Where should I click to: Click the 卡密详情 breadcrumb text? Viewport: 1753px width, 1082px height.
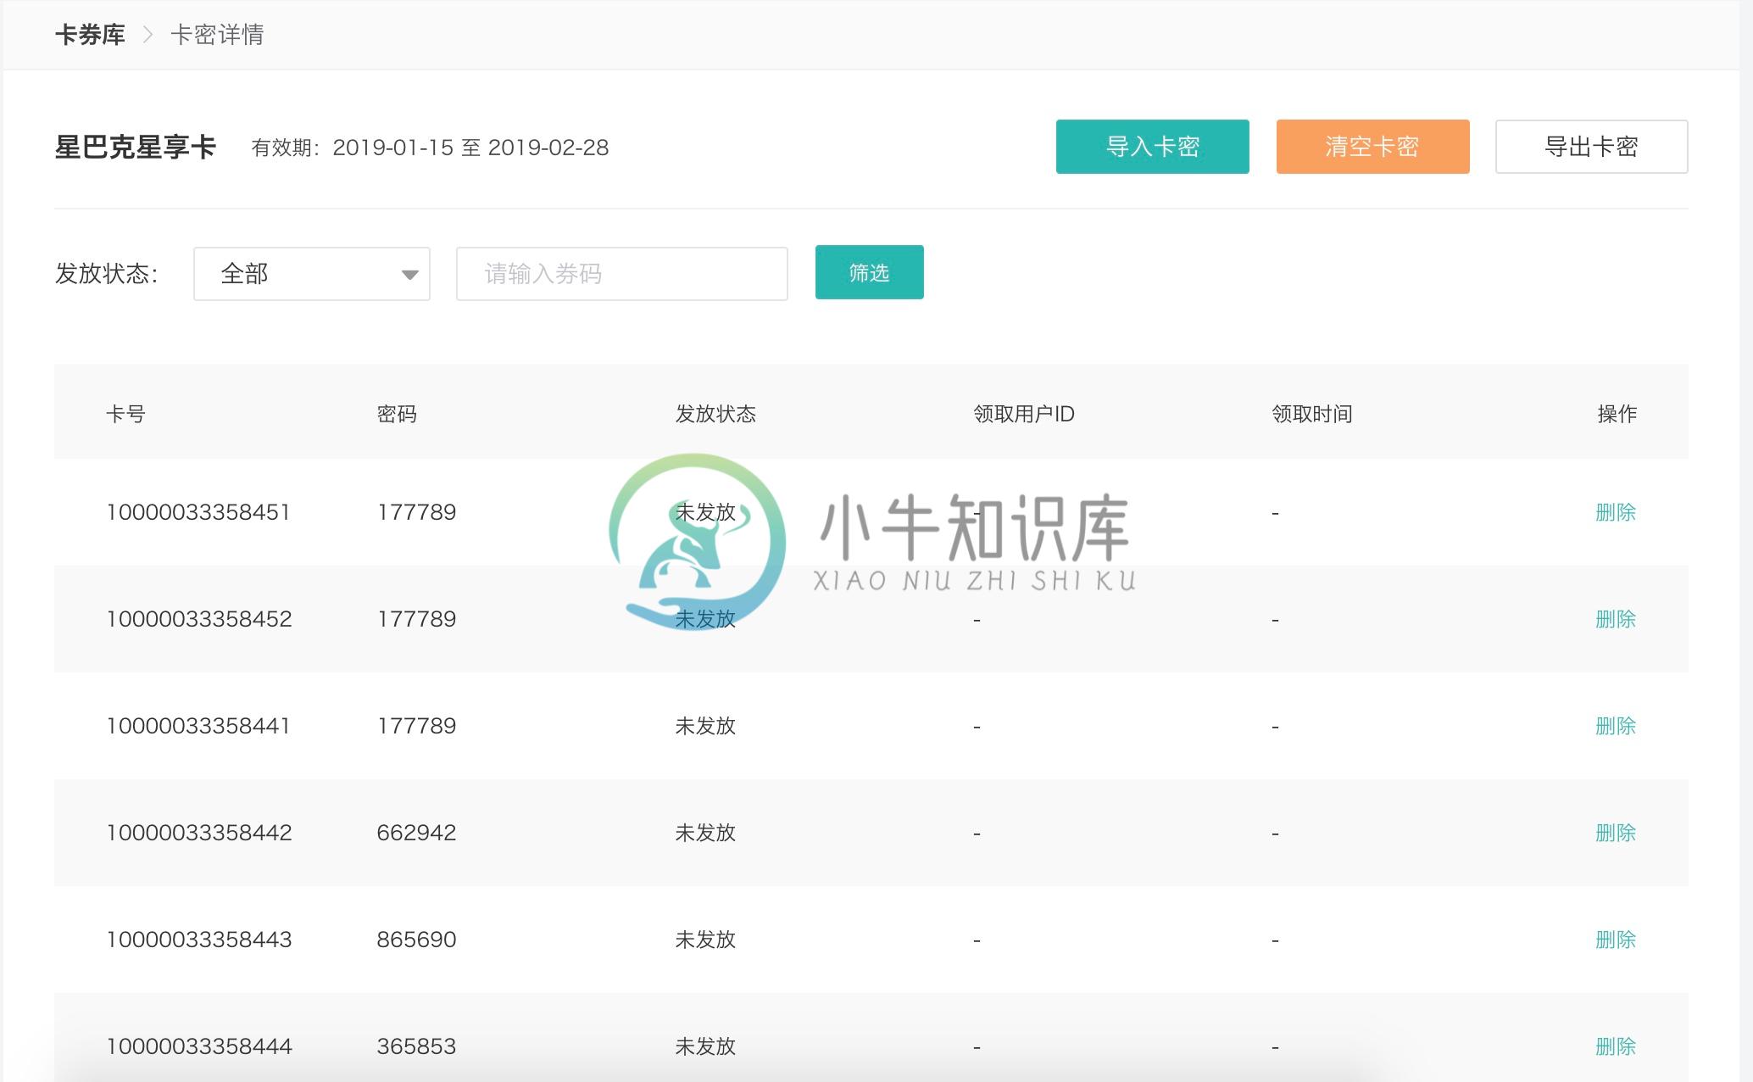[x=217, y=35]
